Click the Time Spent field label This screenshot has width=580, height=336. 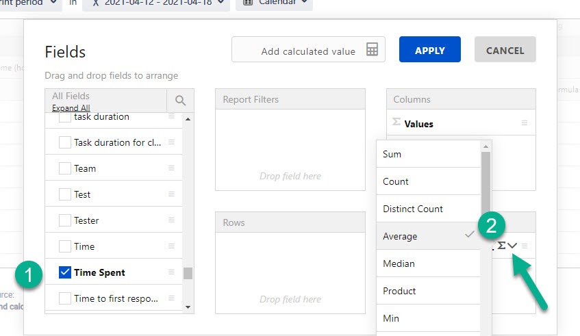pos(99,272)
